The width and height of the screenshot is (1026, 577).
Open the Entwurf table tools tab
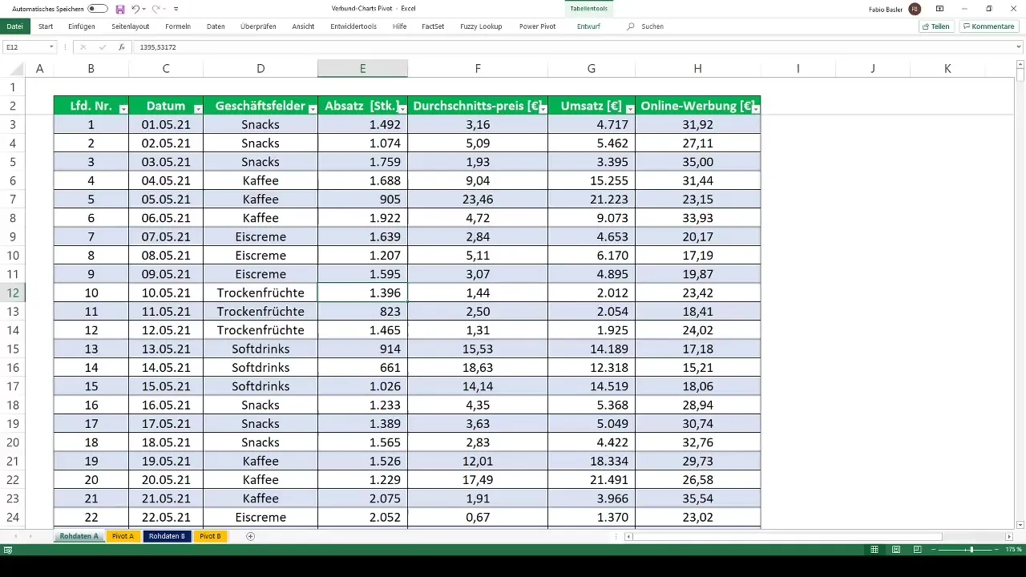click(x=588, y=26)
